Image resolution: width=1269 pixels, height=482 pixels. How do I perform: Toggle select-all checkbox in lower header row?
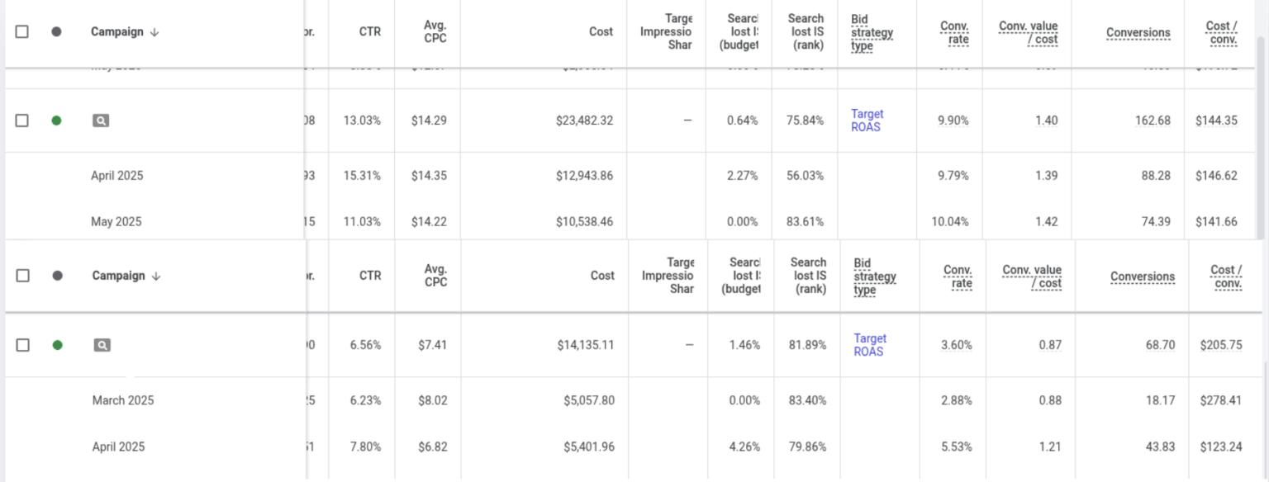tap(23, 276)
